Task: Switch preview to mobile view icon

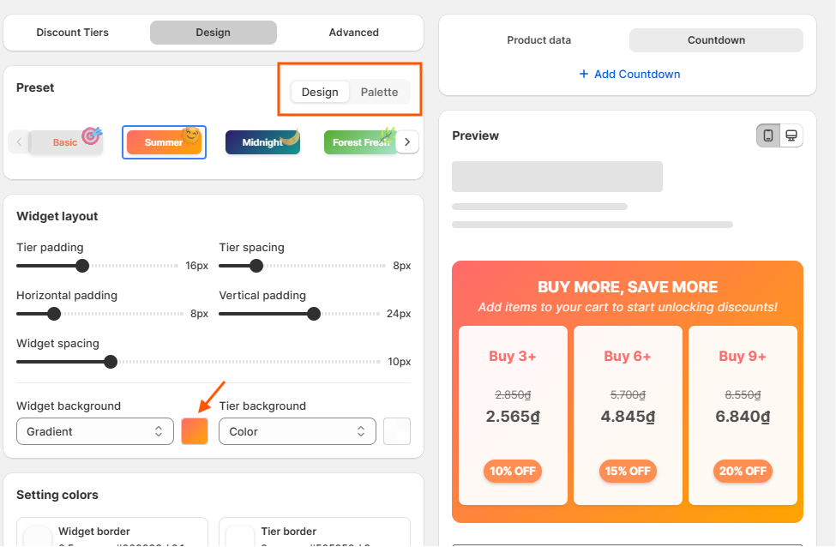Action: coord(768,135)
